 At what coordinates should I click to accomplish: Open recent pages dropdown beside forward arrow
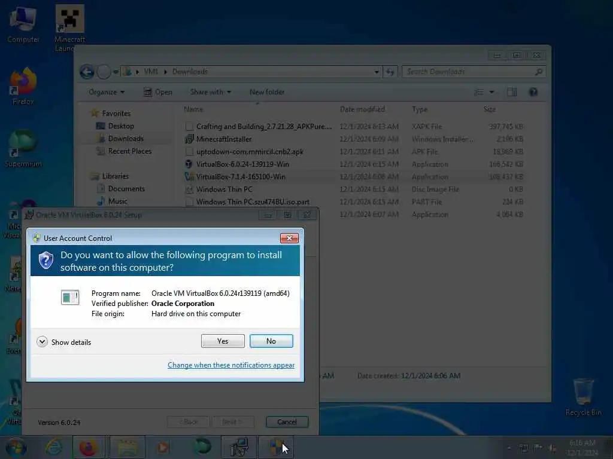click(116, 72)
